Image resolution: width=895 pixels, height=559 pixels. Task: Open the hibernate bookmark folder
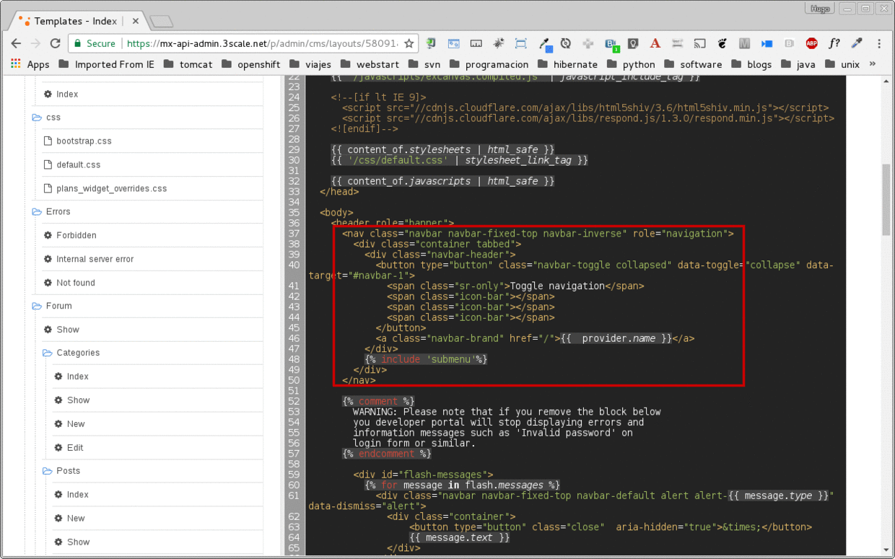coord(567,64)
